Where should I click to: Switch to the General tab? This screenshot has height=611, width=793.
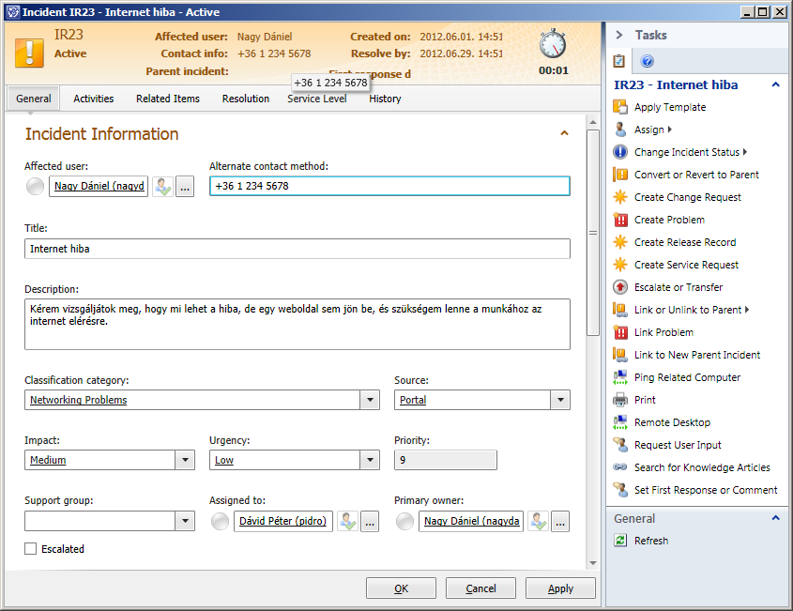coord(34,99)
